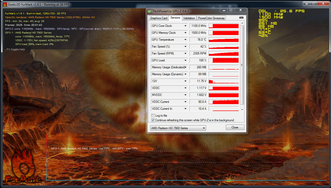Screen dimensions: 331x188
Task: Switch to the Graphics Card tab
Action: click(159, 18)
